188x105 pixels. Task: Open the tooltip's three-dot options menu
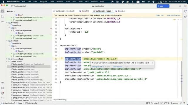click(152, 63)
